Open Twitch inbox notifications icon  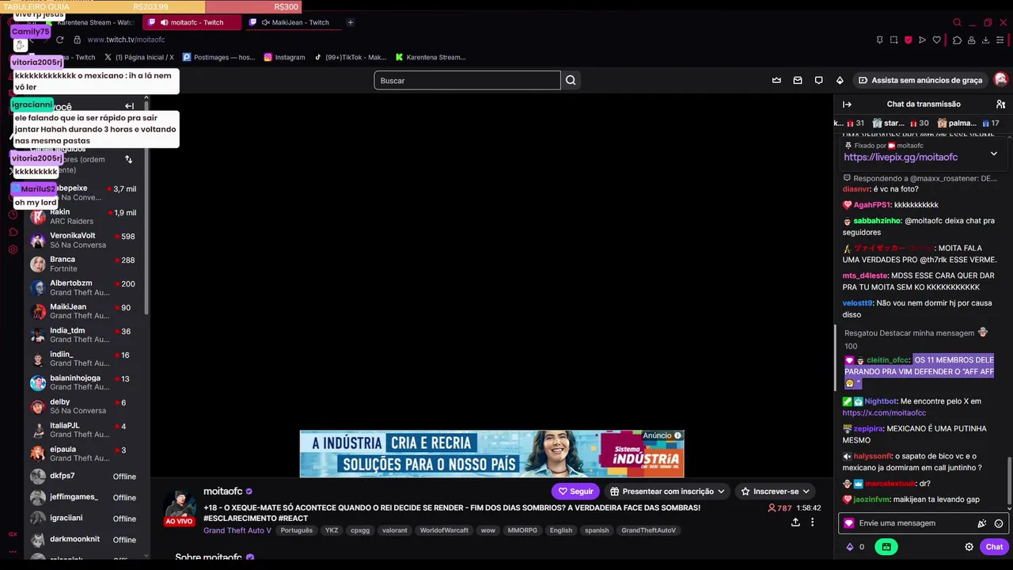798,80
